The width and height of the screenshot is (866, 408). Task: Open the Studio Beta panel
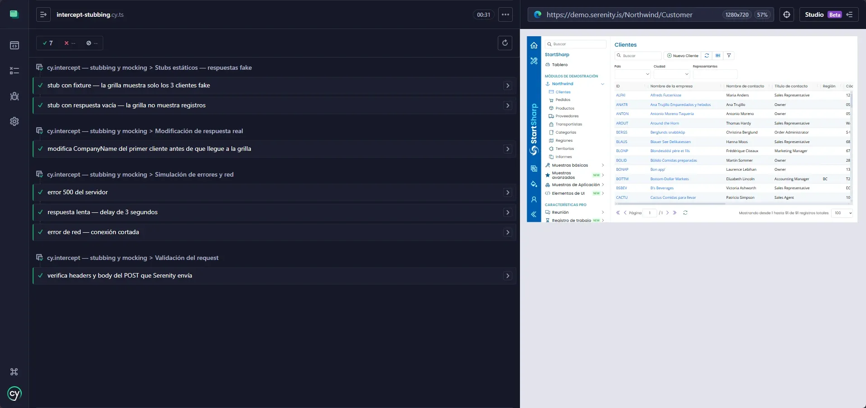(x=829, y=14)
